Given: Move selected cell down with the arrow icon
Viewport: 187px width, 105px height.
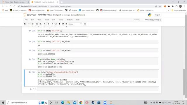Looking at the screenshot, I should coord(48,24).
